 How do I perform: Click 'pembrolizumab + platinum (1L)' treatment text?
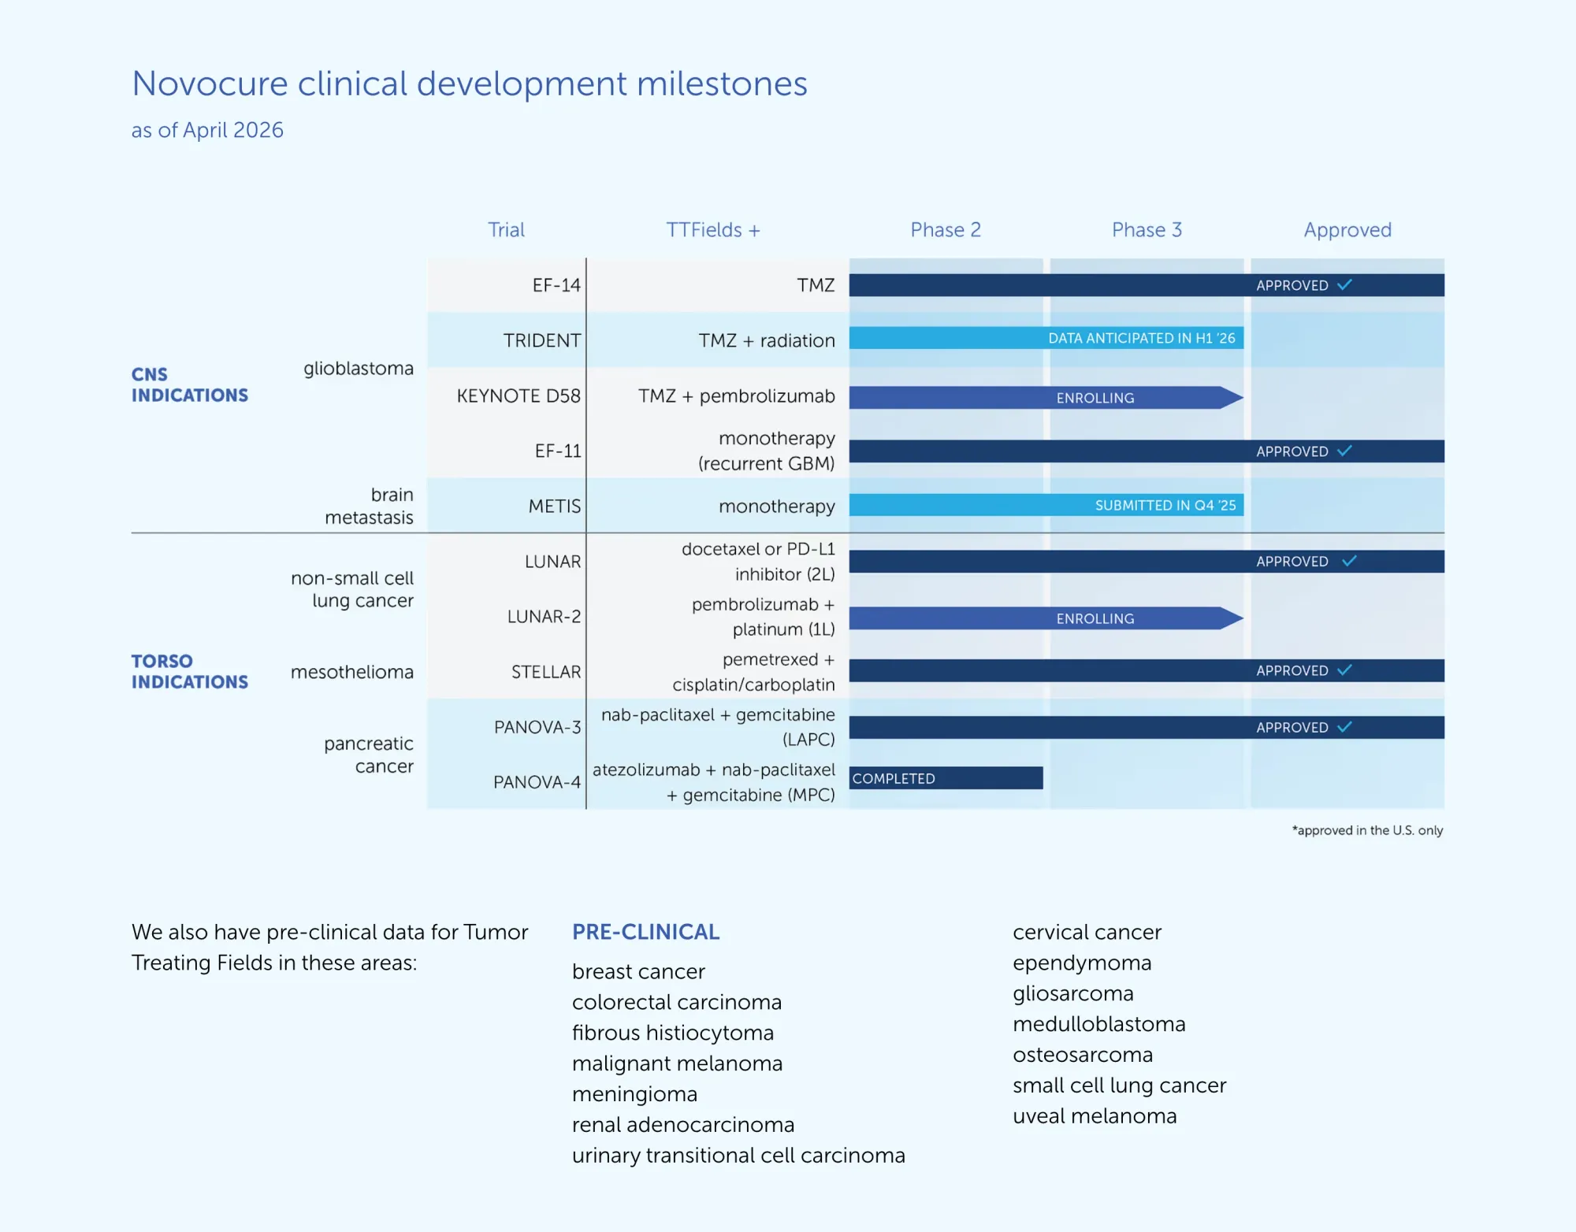click(764, 617)
